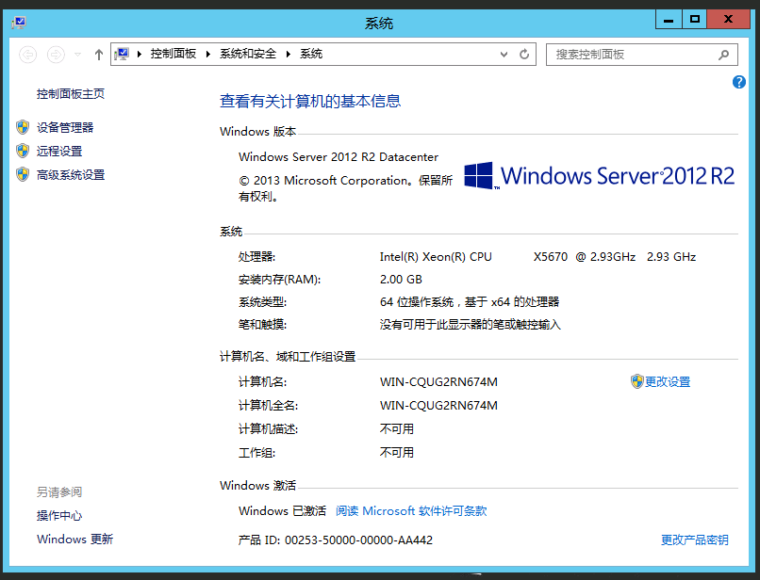Click the processor value Intel(R) Xeon(R) CPU

(436, 257)
